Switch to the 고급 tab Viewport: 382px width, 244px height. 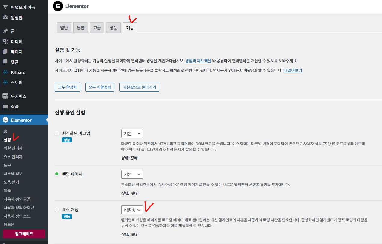pyautogui.click(x=97, y=28)
